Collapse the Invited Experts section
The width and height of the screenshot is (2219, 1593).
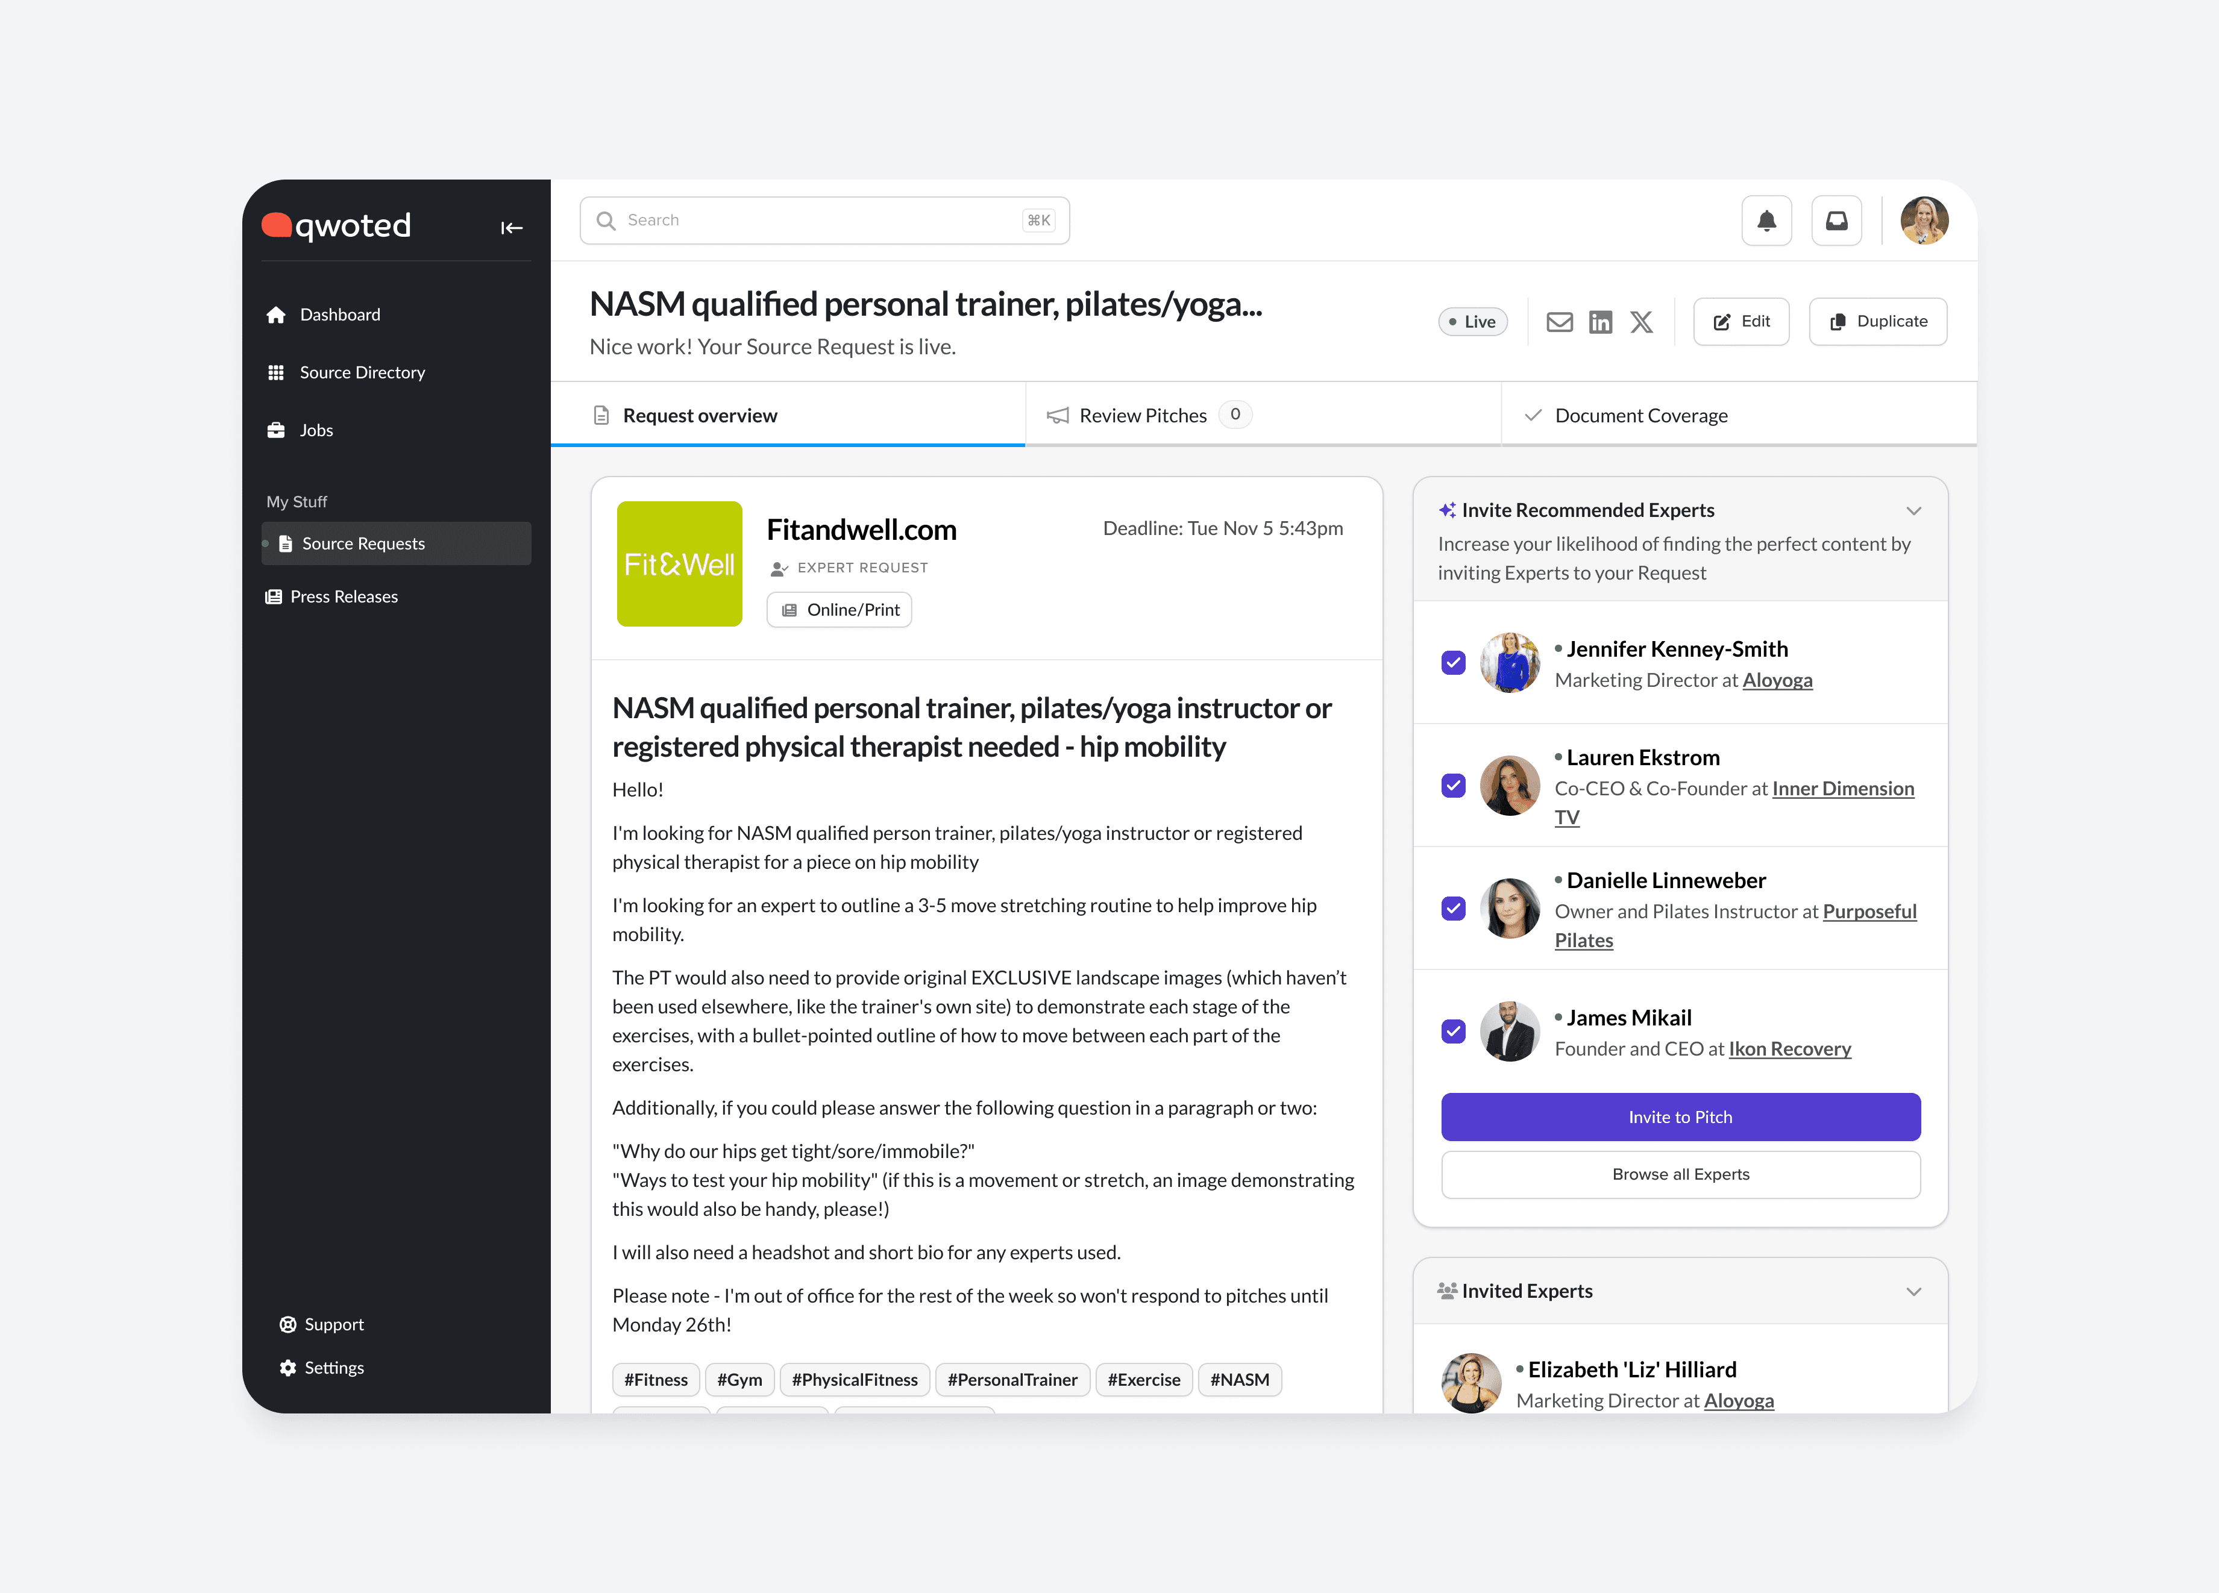[x=1913, y=1292]
